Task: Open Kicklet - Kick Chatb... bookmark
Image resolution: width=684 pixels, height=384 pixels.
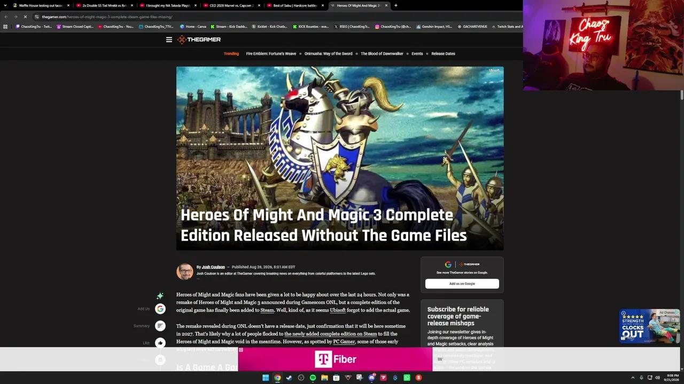Action: tap(269, 27)
